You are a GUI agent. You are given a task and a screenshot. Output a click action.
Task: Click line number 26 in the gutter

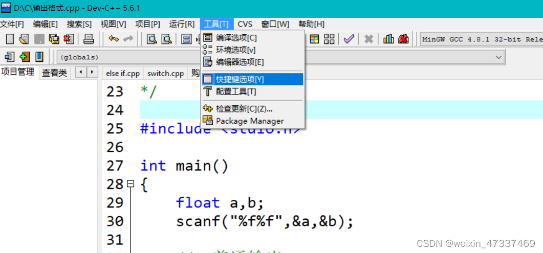coord(115,148)
